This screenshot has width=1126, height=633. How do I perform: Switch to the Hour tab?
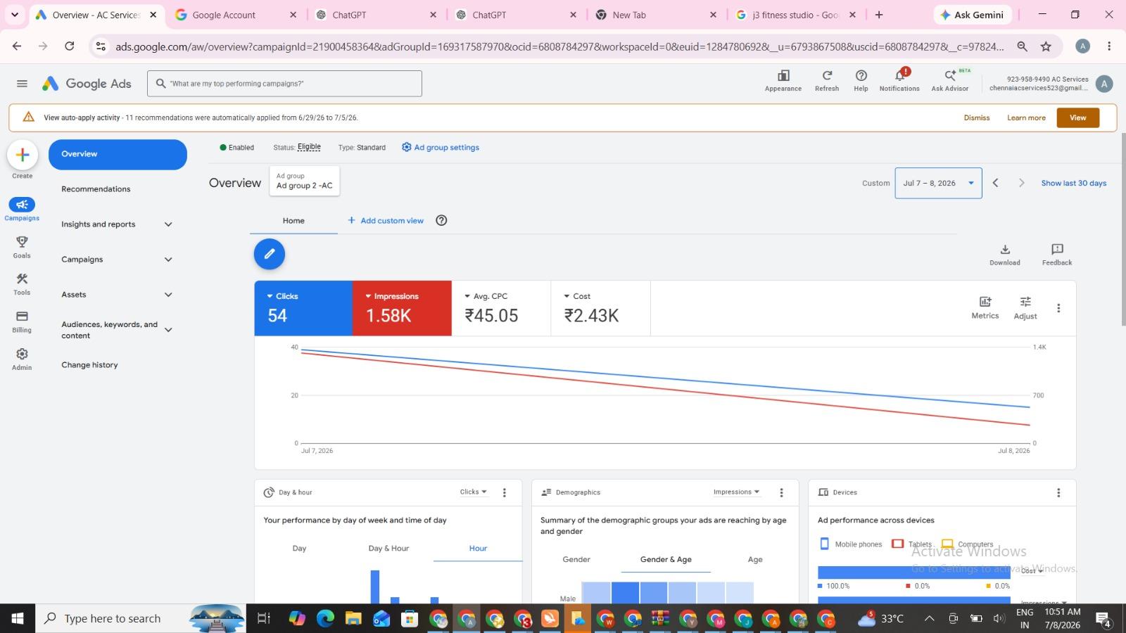[478, 548]
